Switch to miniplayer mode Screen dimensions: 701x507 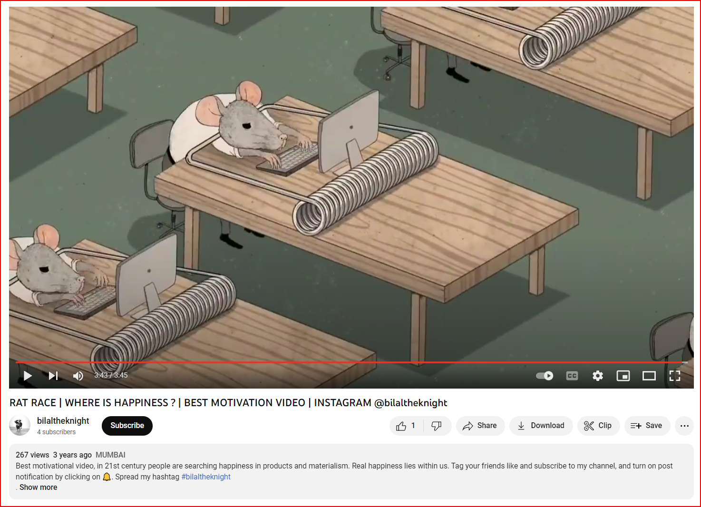click(623, 376)
